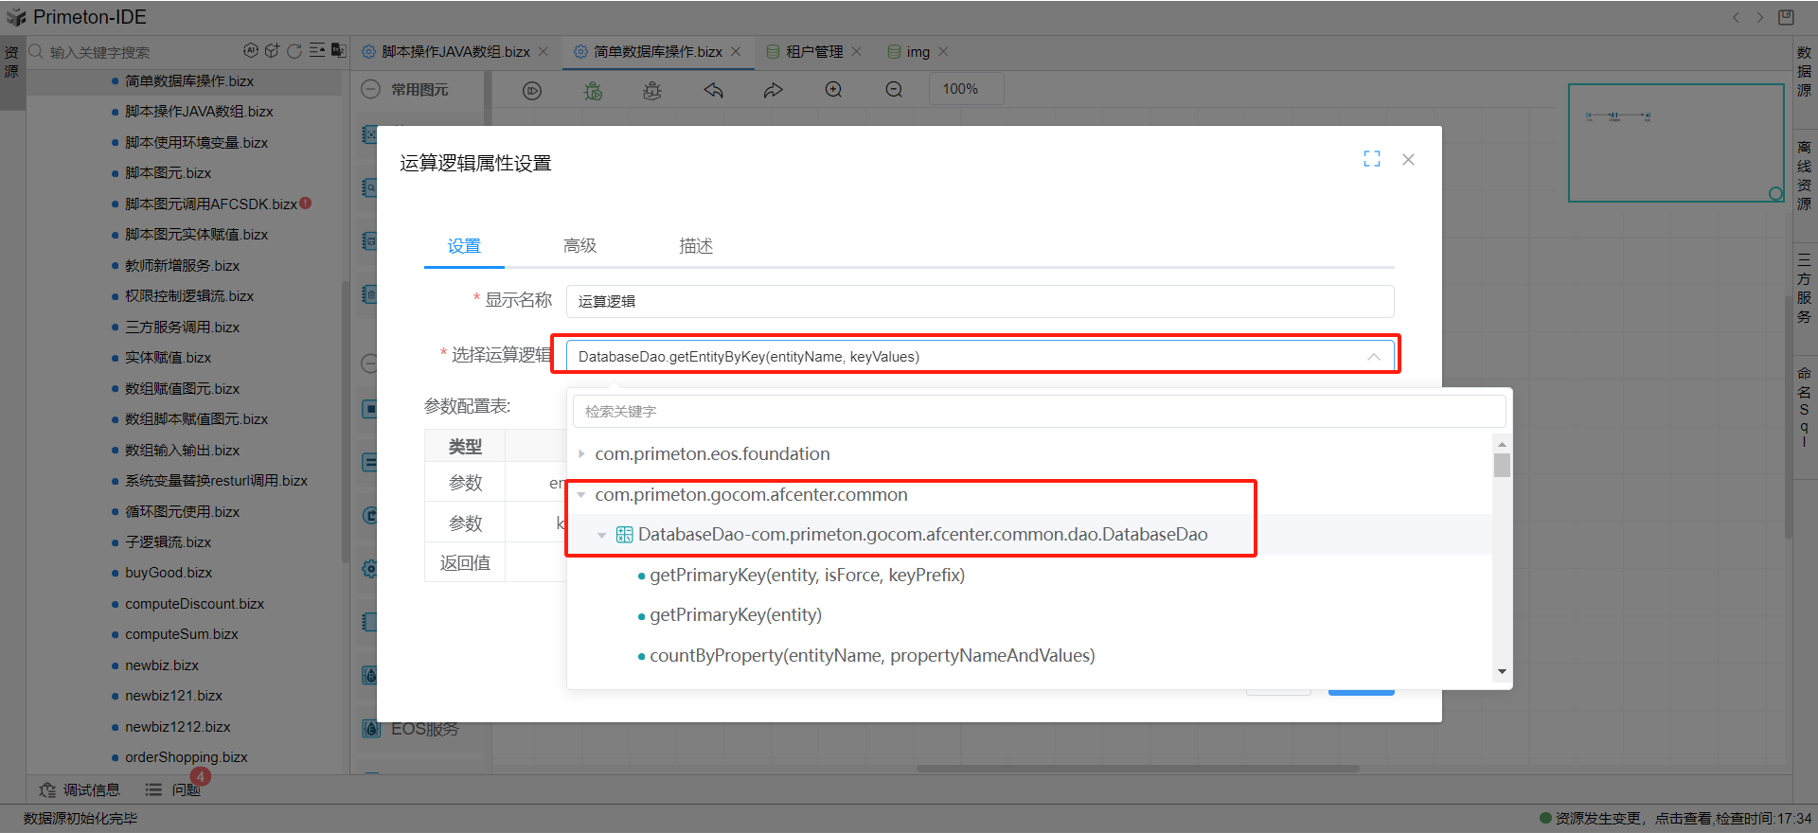Select getPrimaryKey(entity) method
The image size is (1818, 833).
(x=735, y=615)
